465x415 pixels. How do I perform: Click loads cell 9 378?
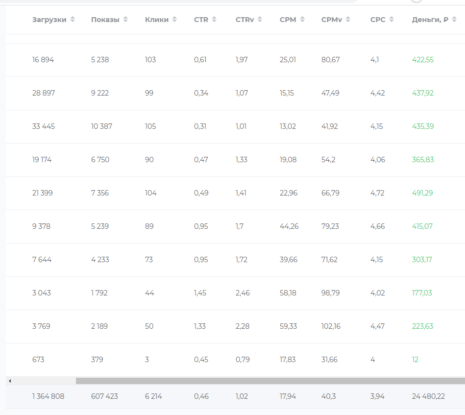coord(41,226)
